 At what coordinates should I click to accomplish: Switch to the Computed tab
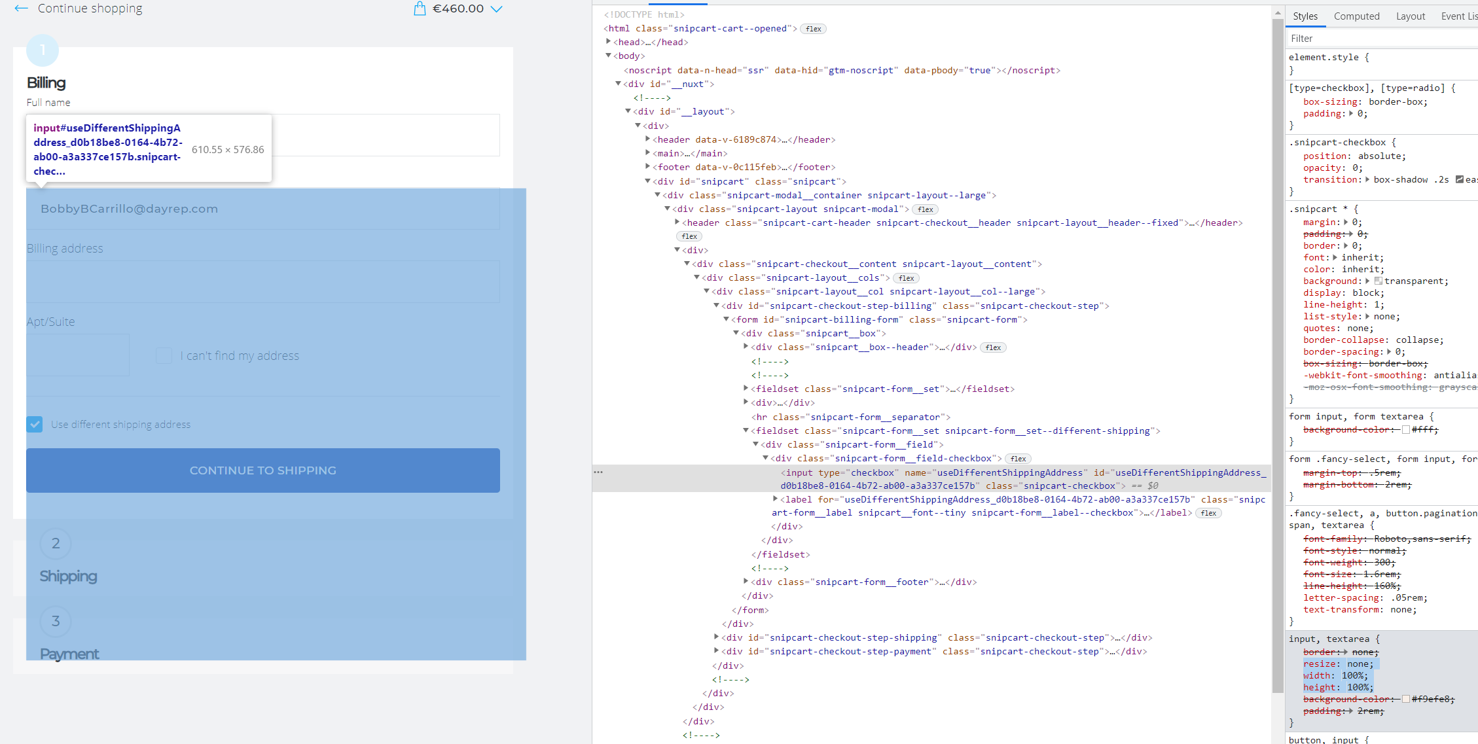click(x=1356, y=16)
